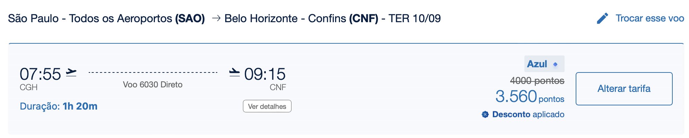Click the 3.560 pontos price

tap(530, 96)
